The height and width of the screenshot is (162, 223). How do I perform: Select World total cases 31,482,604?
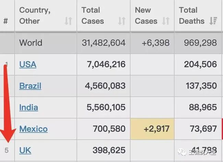coord(104,43)
